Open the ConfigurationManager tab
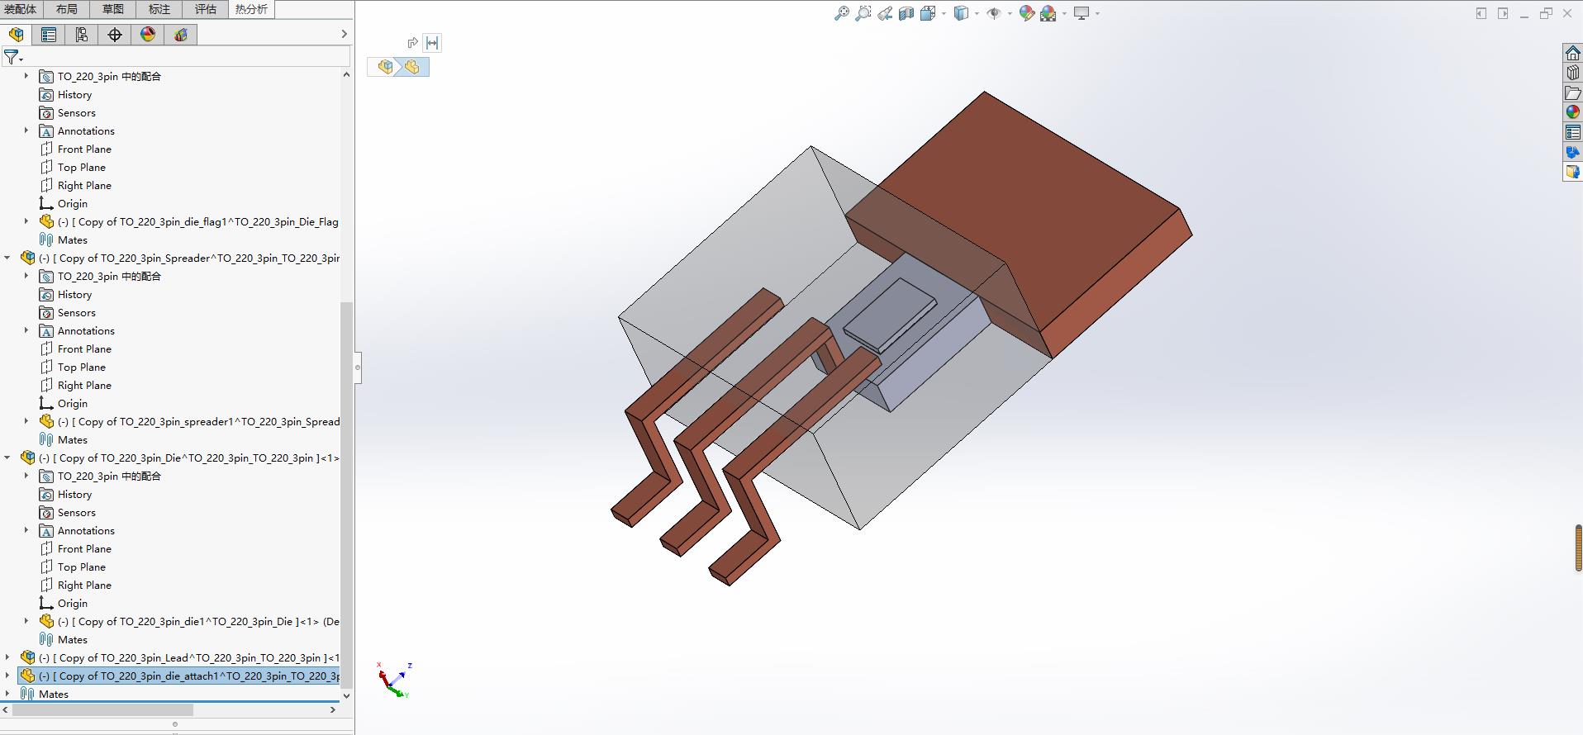The width and height of the screenshot is (1583, 735). click(x=82, y=34)
